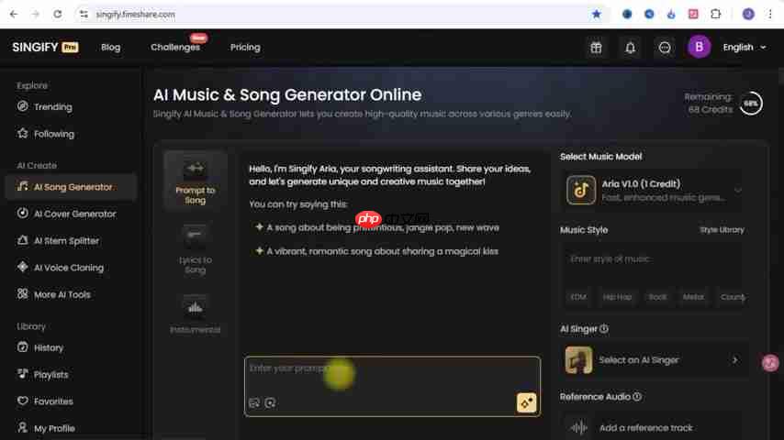Image resolution: width=784 pixels, height=440 pixels.
Task: Click the browser address bar URL
Action: (136, 15)
